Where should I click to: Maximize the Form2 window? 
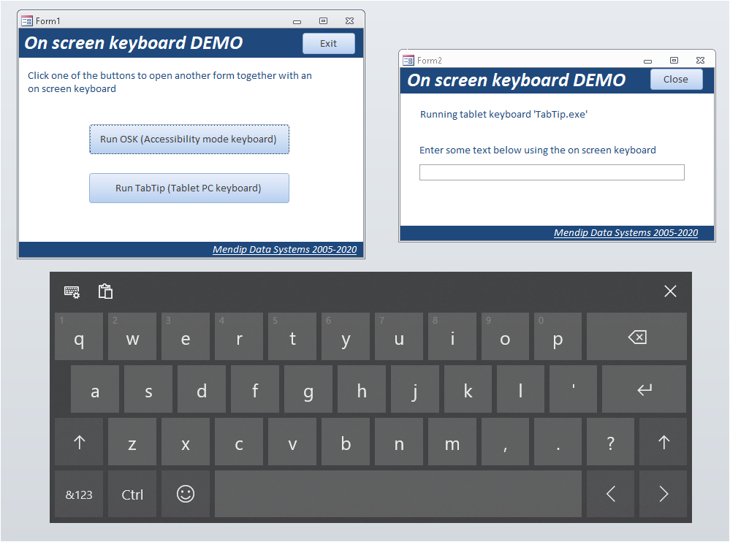tap(674, 61)
